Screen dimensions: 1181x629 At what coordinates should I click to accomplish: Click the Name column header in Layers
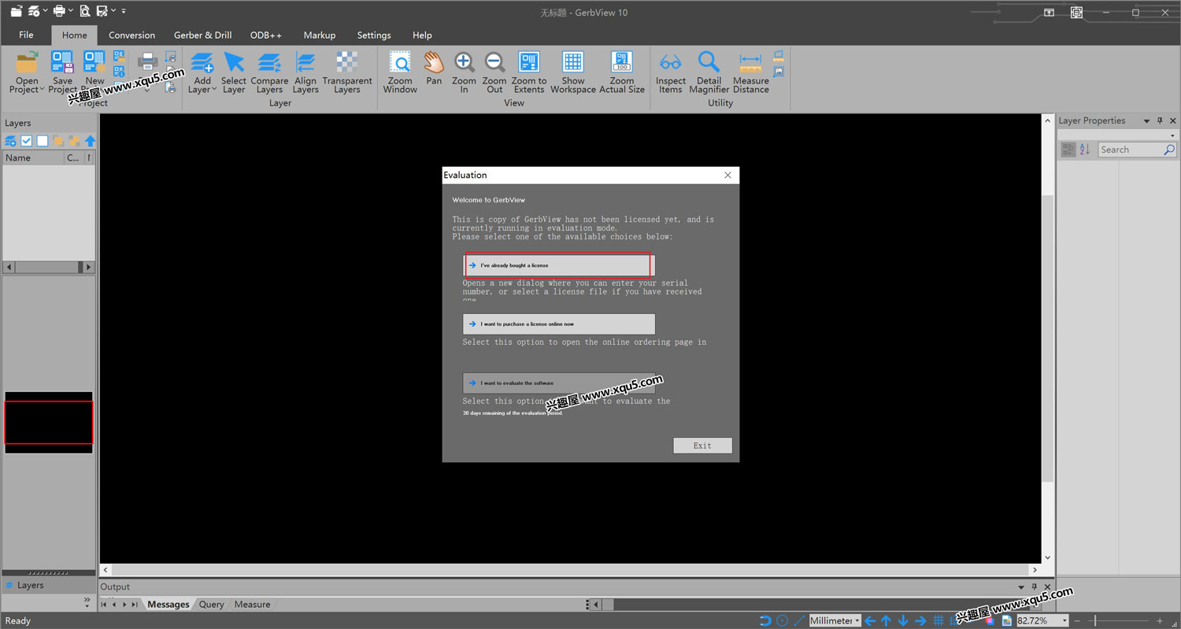click(x=33, y=157)
